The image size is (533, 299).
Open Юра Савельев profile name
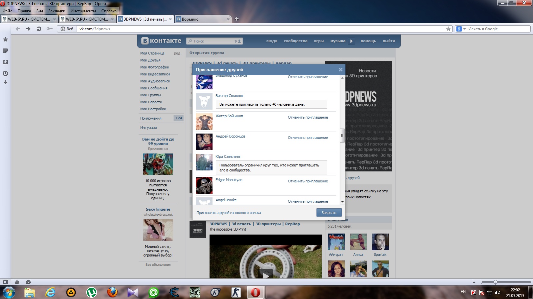click(228, 156)
